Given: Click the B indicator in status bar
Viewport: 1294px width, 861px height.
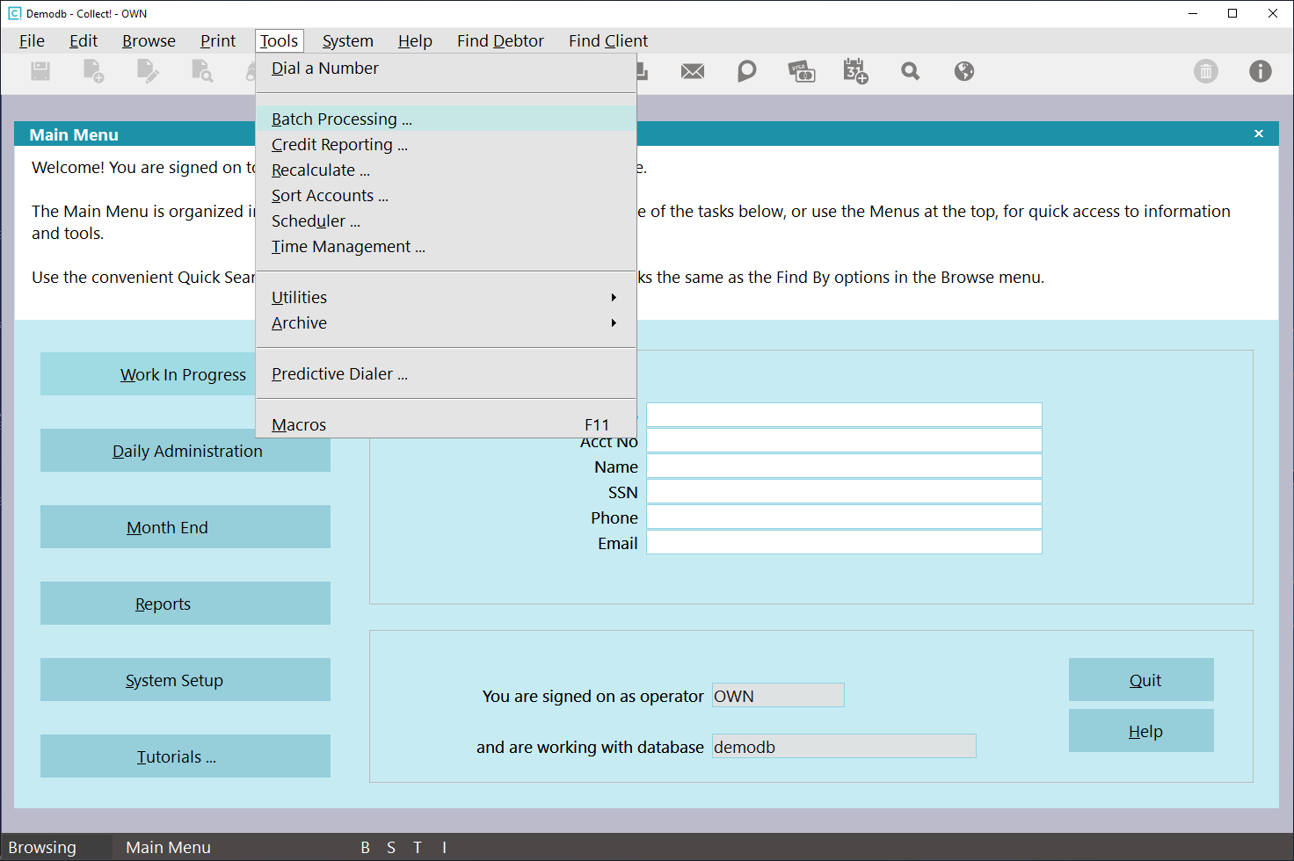Looking at the screenshot, I should (365, 848).
